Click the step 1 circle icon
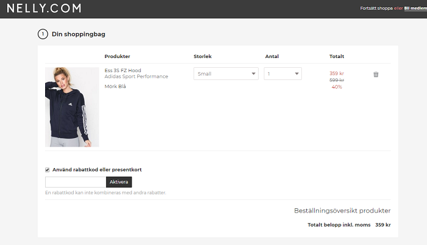 (x=43, y=34)
